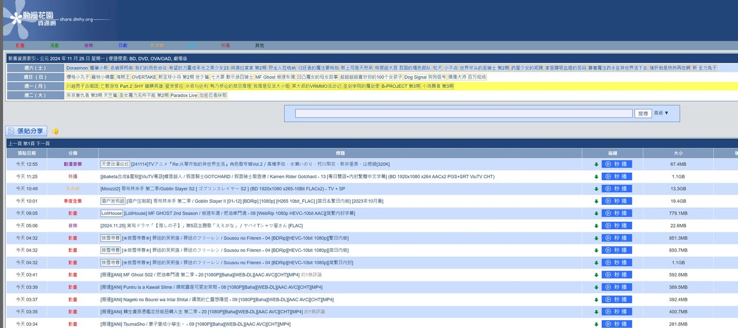
Task: Click the magnet arrow for the 22.6MB FLAC torrent
Action: [596, 226]
